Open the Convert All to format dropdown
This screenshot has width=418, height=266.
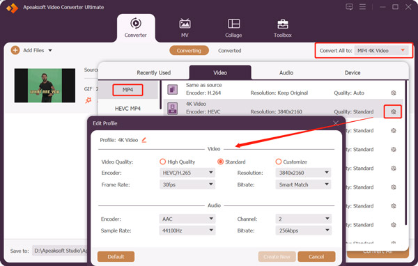click(381, 50)
